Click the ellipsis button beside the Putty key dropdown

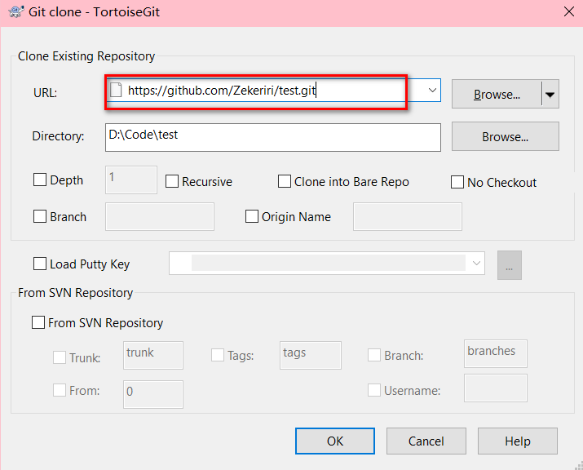click(x=510, y=265)
